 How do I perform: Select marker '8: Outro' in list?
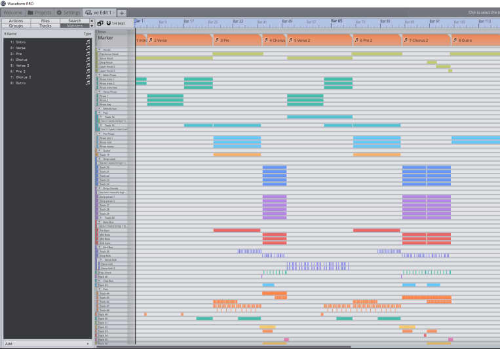[47, 83]
